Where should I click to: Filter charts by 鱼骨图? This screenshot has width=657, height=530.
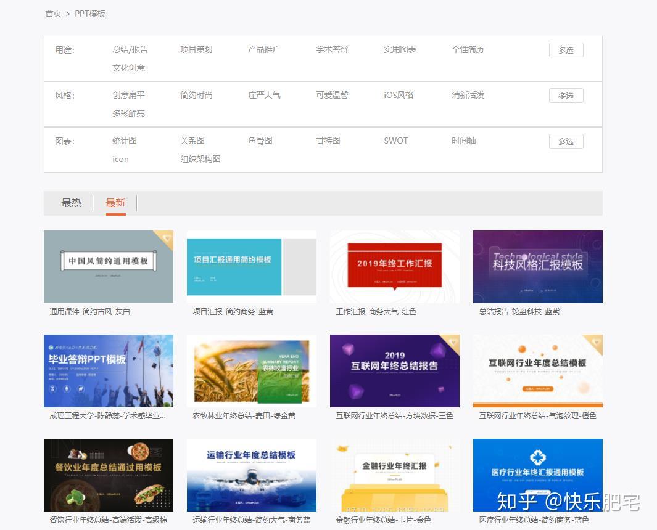tap(259, 141)
